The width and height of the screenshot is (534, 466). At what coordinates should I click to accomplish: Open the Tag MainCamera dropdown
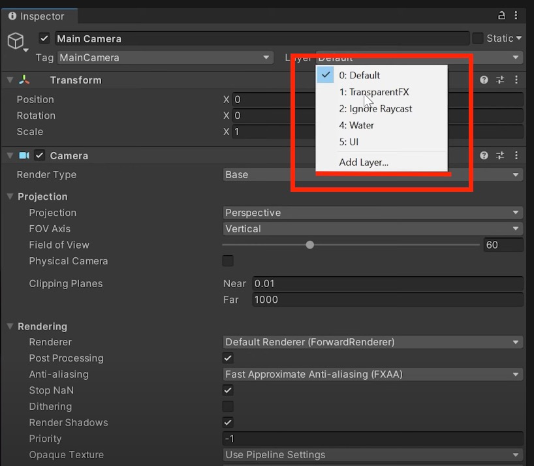point(165,57)
